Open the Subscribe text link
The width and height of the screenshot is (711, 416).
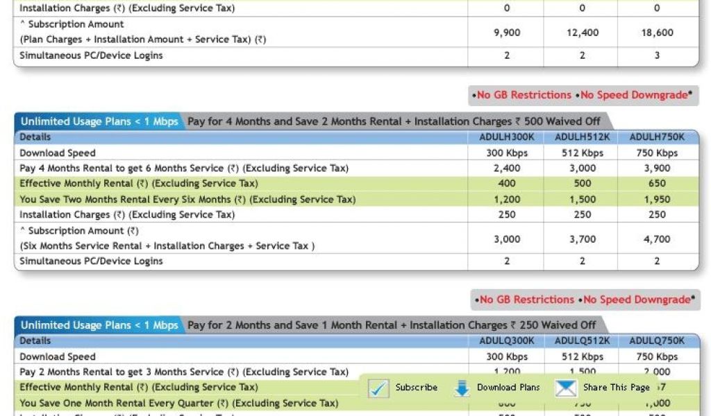click(416, 388)
